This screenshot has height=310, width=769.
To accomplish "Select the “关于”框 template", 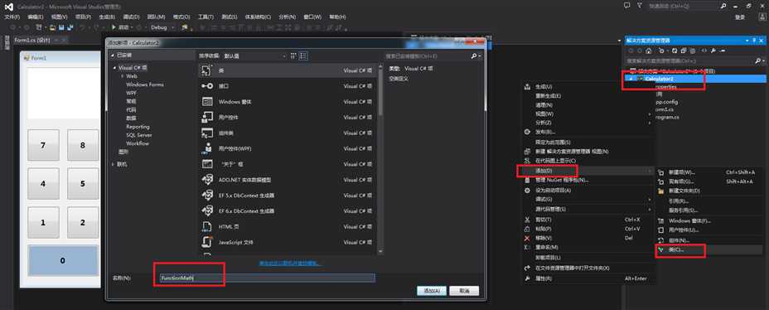I will pyautogui.click(x=288, y=164).
